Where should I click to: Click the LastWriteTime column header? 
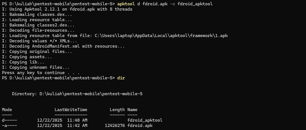pos(71,110)
